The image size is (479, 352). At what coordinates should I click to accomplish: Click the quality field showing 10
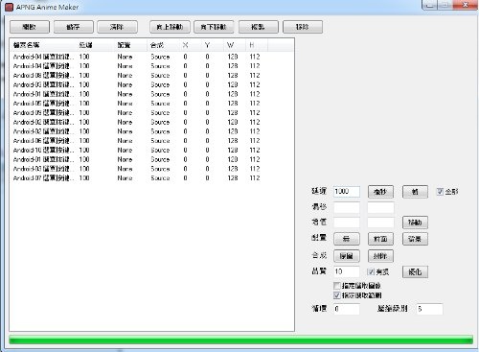pyautogui.click(x=347, y=271)
